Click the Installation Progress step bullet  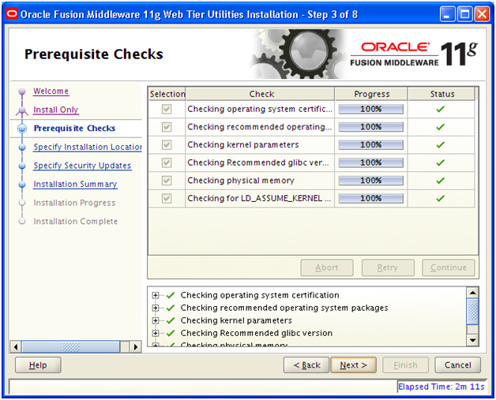click(x=22, y=203)
